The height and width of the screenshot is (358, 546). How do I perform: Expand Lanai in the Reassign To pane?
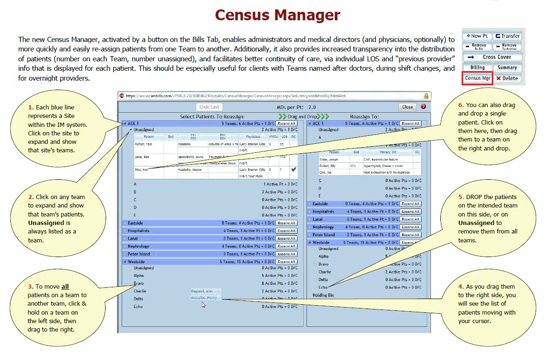point(310,219)
